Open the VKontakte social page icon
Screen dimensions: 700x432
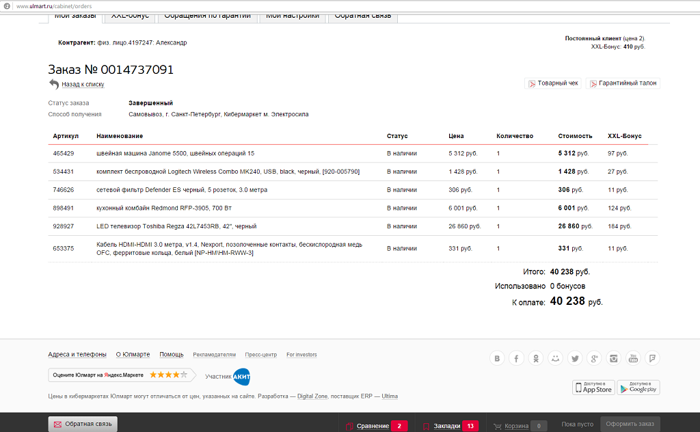(x=497, y=358)
